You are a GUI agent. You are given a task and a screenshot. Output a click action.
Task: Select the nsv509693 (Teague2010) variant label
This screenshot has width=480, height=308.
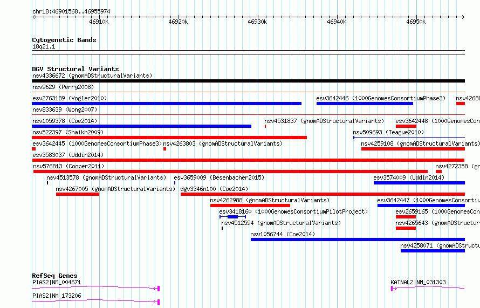pos(388,132)
